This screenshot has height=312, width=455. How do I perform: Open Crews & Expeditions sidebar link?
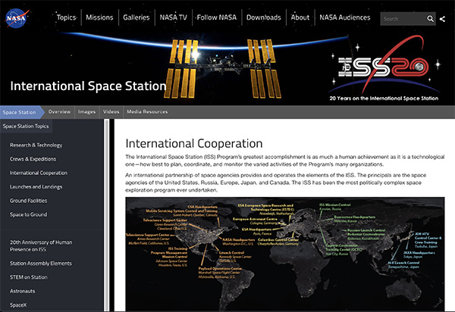tap(33, 159)
